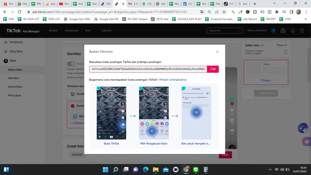Close the Ajukan Otorisasi dialog

coord(217,52)
